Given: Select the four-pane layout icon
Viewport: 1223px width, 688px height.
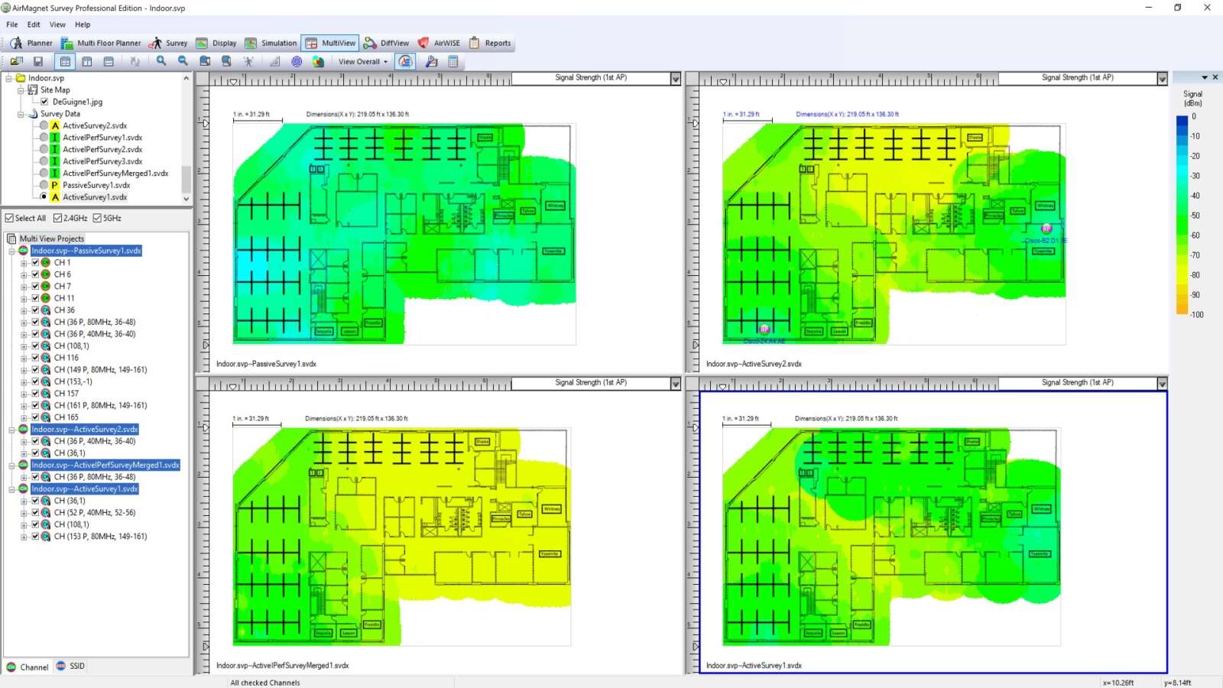Looking at the screenshot, I should 65,61.
